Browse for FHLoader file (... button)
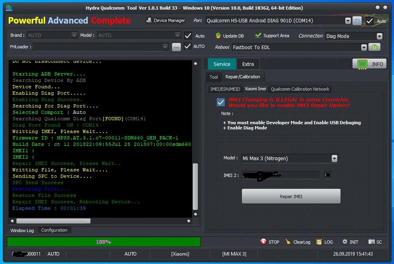Viewport: 394px width, 264px height. pyautogui.click(x=176, y=47)
